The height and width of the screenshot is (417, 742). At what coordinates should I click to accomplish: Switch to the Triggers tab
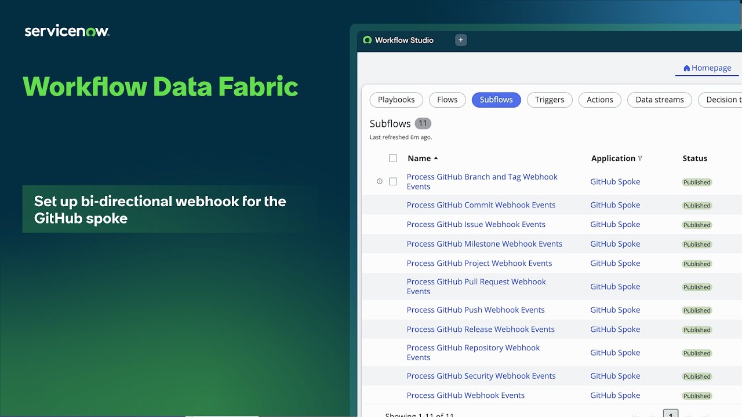tap(549, 100)
